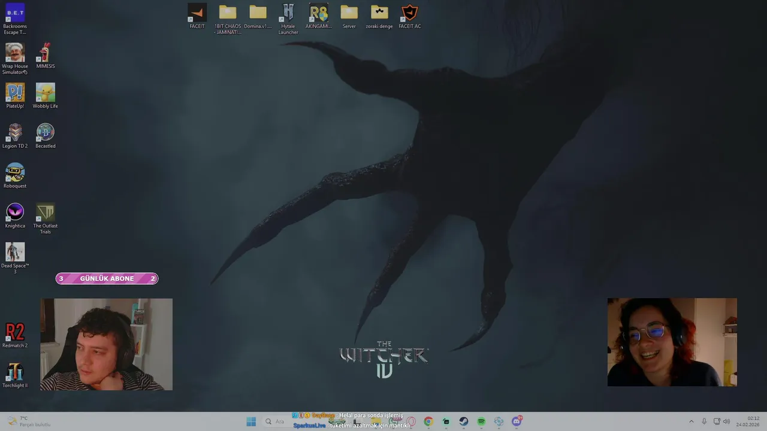
Task: Launch the FACEIT AC shortcut
Action: tap(410, 16)
